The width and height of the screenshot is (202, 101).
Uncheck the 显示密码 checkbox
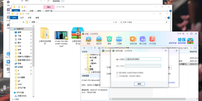pyautogui.click(x=117, y=73)
